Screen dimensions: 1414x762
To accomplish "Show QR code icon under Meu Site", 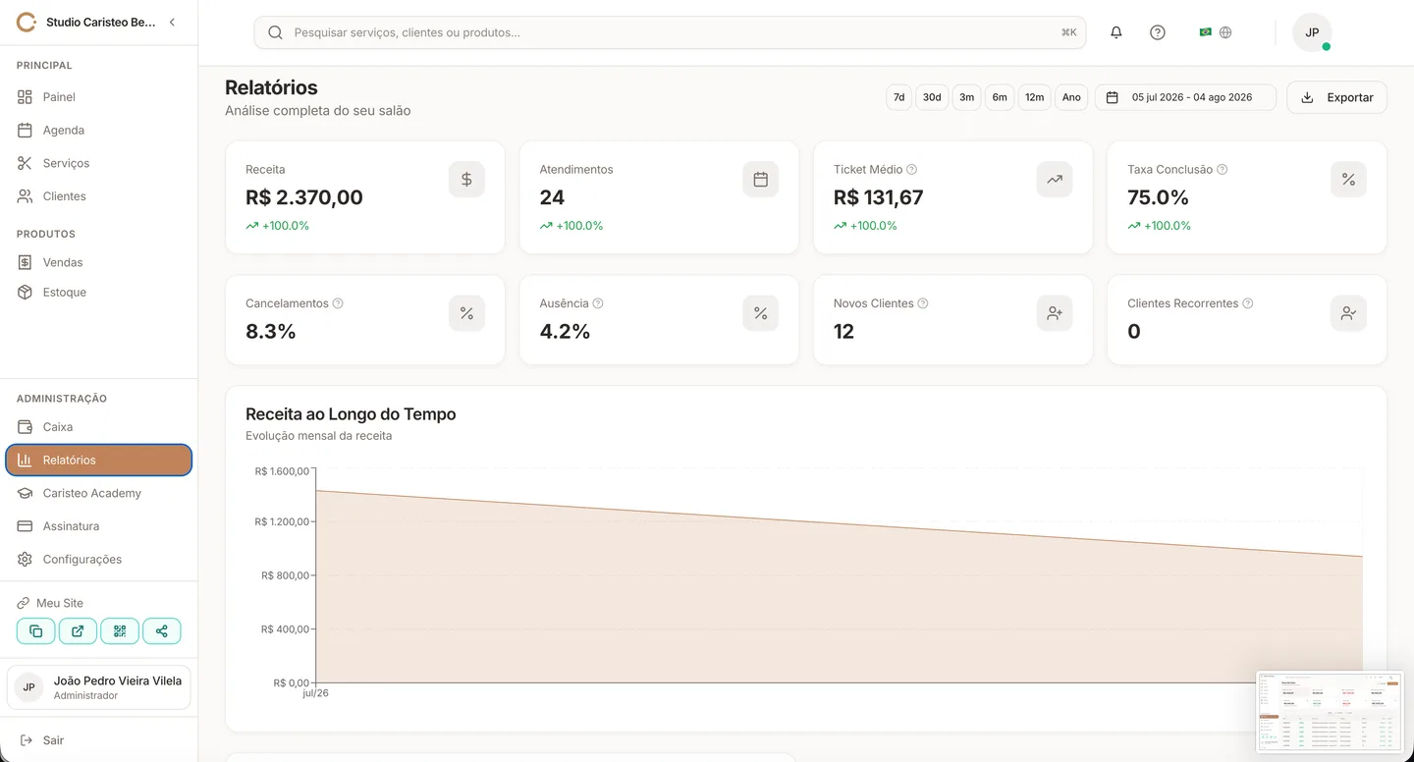I will tap(120, 631).
